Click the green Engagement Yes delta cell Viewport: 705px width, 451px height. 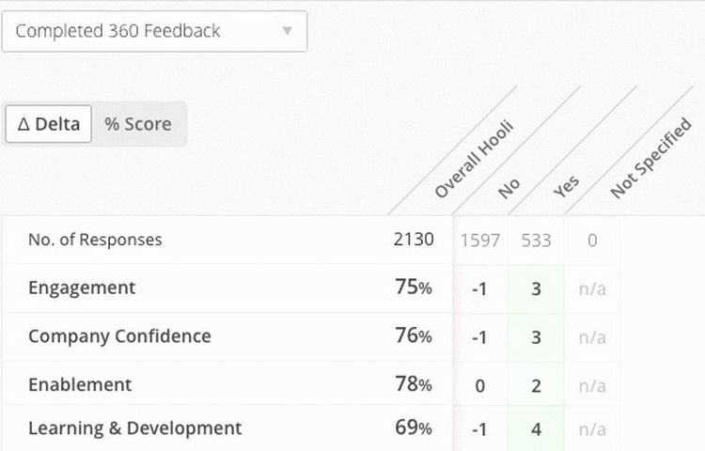click(x=536, y=288)
